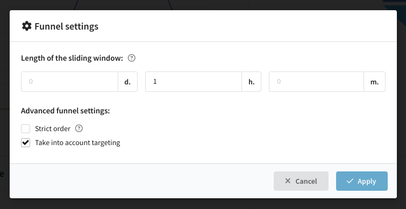Focus the hours input field containing 1
406x209 pixels.
click(x=194, y=82)
